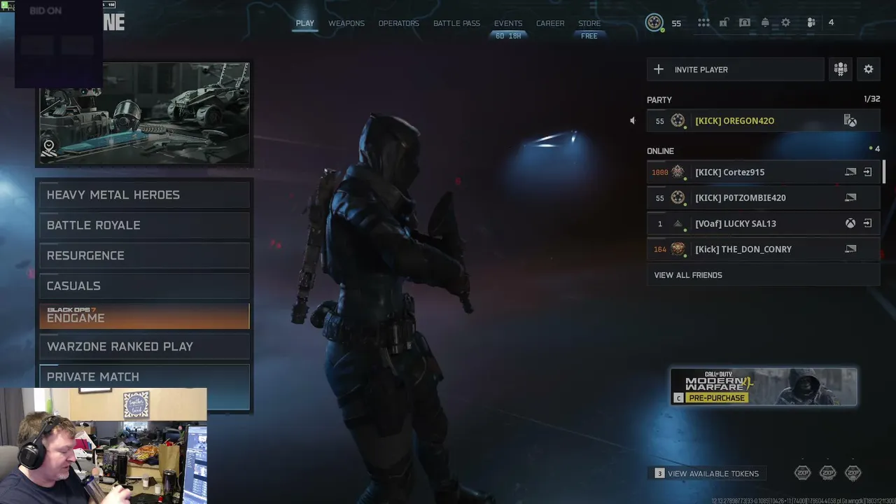Select the middle 2XP token icon
Image resolution: width=896 pixels, height=504 pixels.
pyautogui.click(x=828, y=473)
